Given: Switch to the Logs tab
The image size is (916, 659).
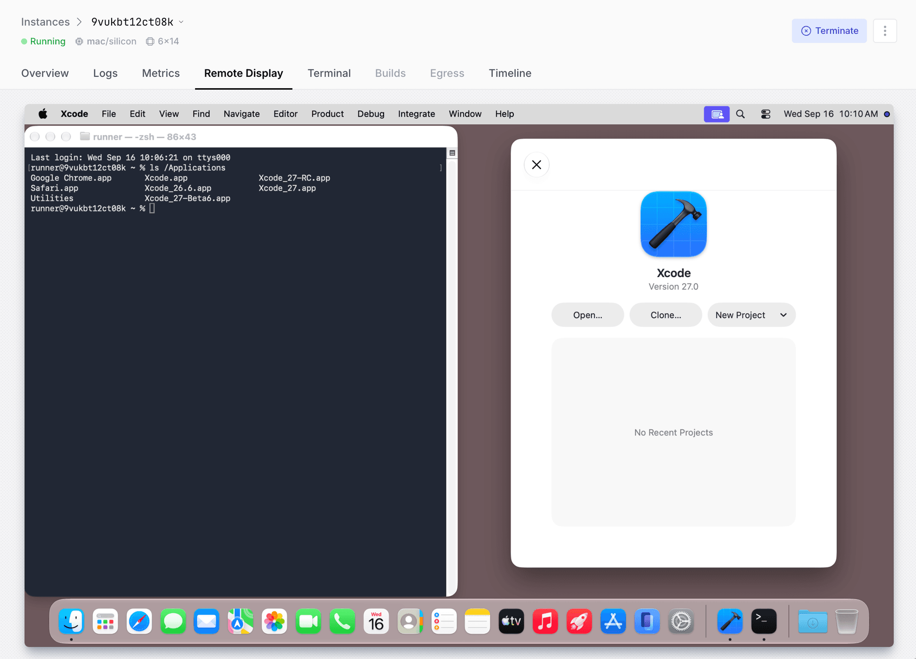Looking at the screenshot, I should [105, 73].
